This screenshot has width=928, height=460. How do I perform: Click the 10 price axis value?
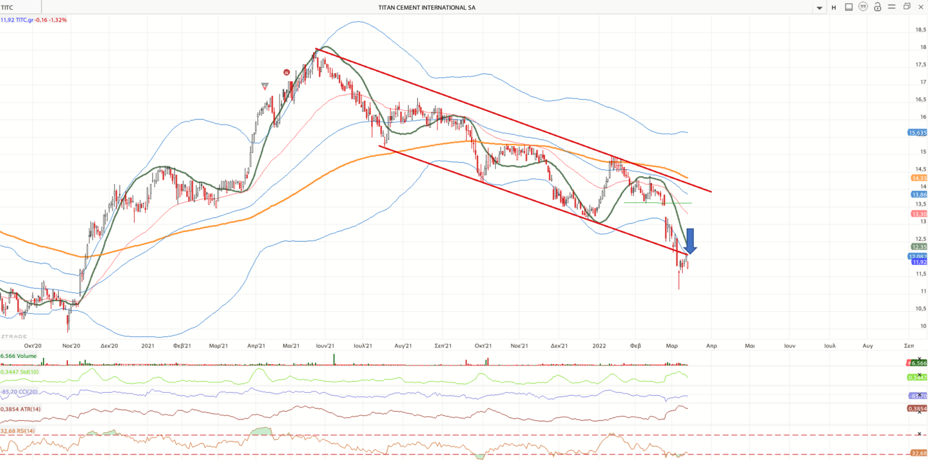tap(923, 326)
